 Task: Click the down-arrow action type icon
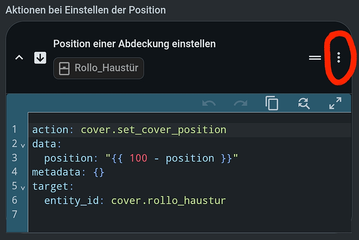coord(40,58)
